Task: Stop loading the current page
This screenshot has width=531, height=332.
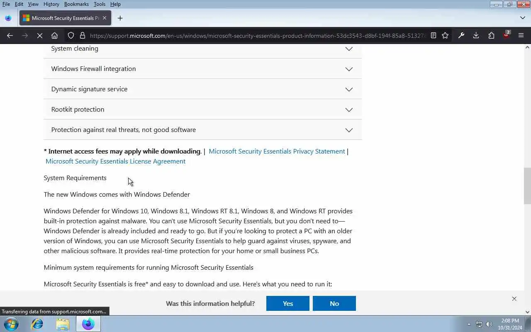Action: 40,36
